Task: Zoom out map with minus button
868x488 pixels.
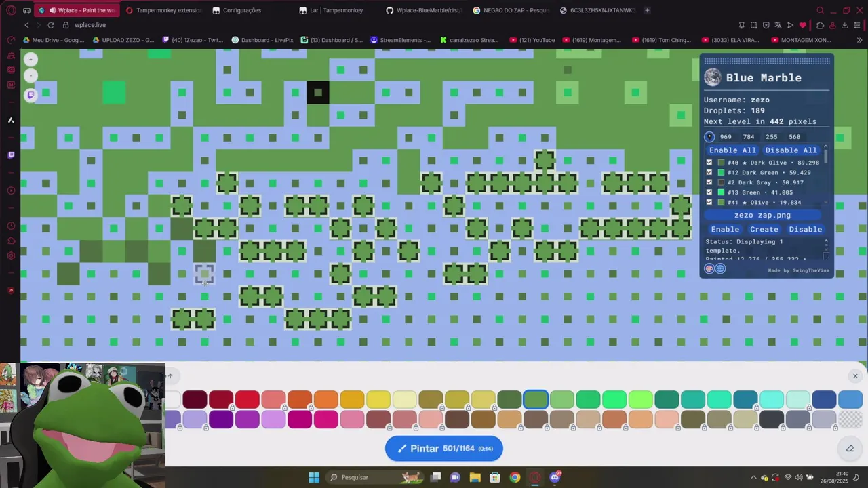Action: (x=31, y=76)
